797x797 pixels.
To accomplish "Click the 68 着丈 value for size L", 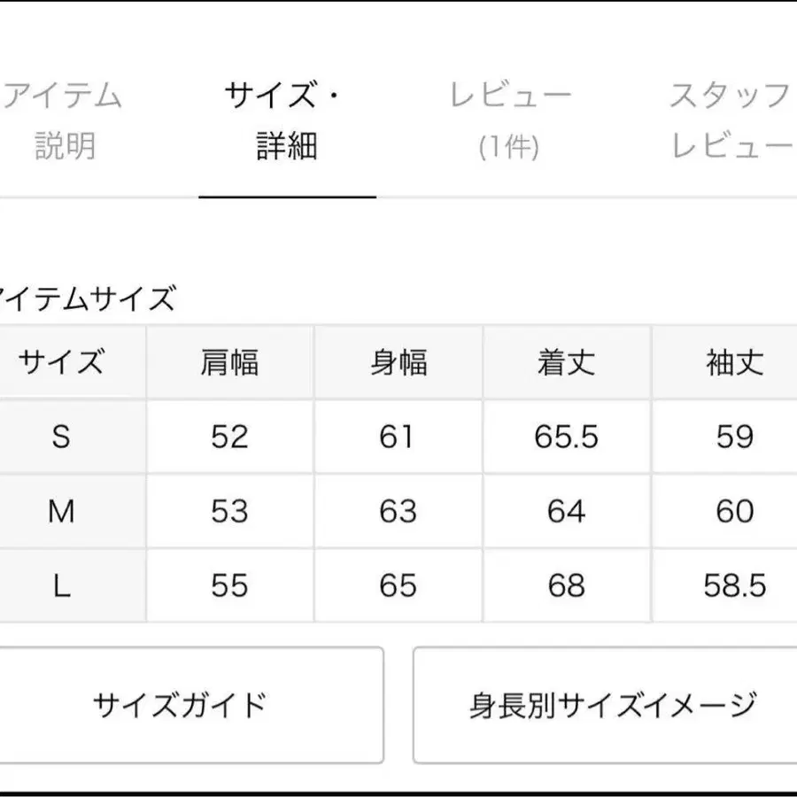I will tap(566, 585).
